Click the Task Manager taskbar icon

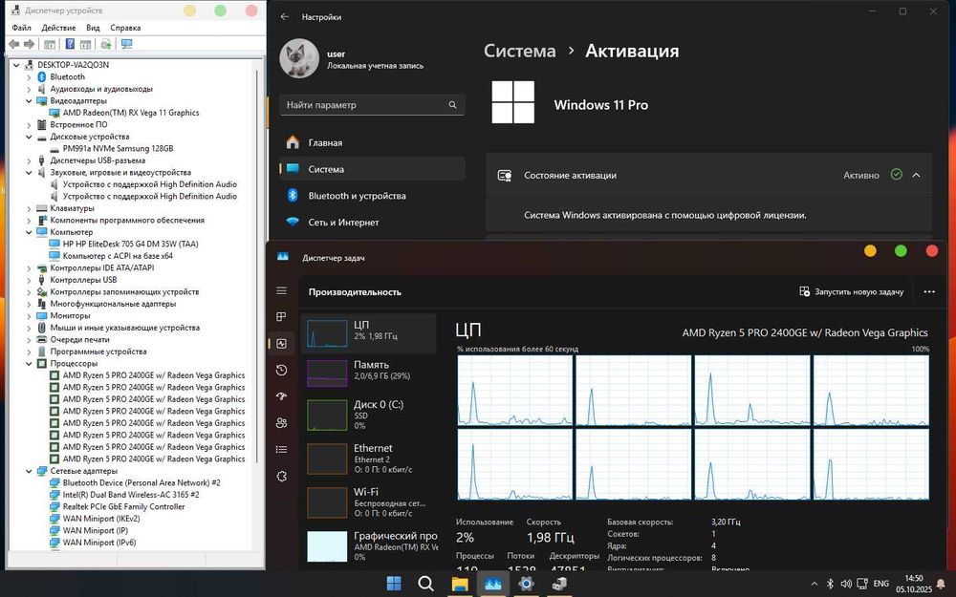click(x=492, y=584)
